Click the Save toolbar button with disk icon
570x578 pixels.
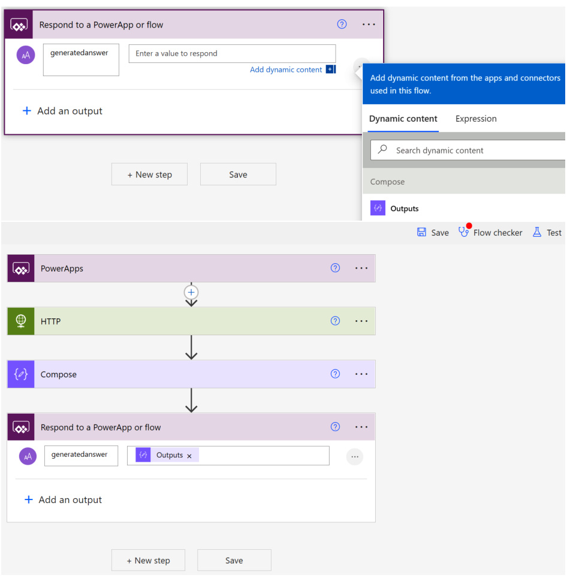point(433,233)
